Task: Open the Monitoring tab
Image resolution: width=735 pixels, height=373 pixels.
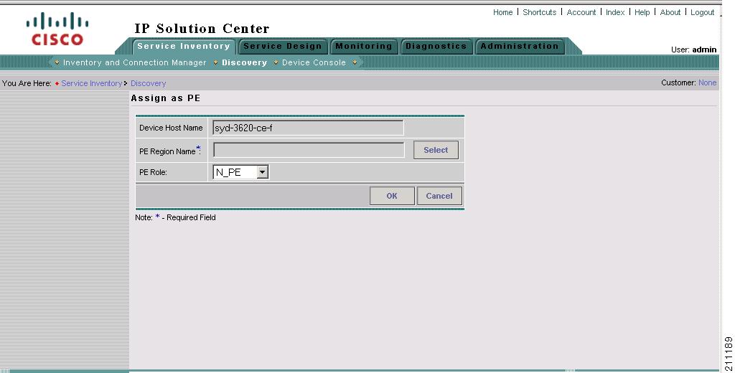Action: (x=364, y=47)
